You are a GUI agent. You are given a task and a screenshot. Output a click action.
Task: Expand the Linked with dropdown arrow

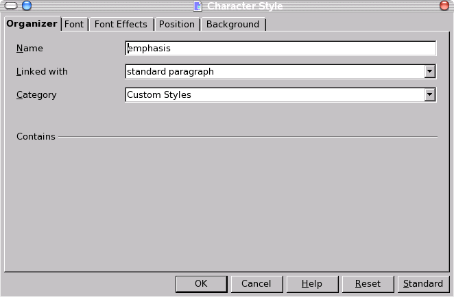pos(430,71)
